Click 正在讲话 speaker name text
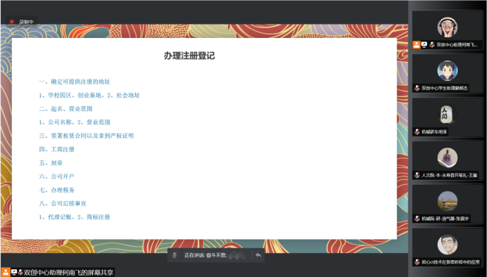This screenshot has width=487, height=277. coord(205,255)
